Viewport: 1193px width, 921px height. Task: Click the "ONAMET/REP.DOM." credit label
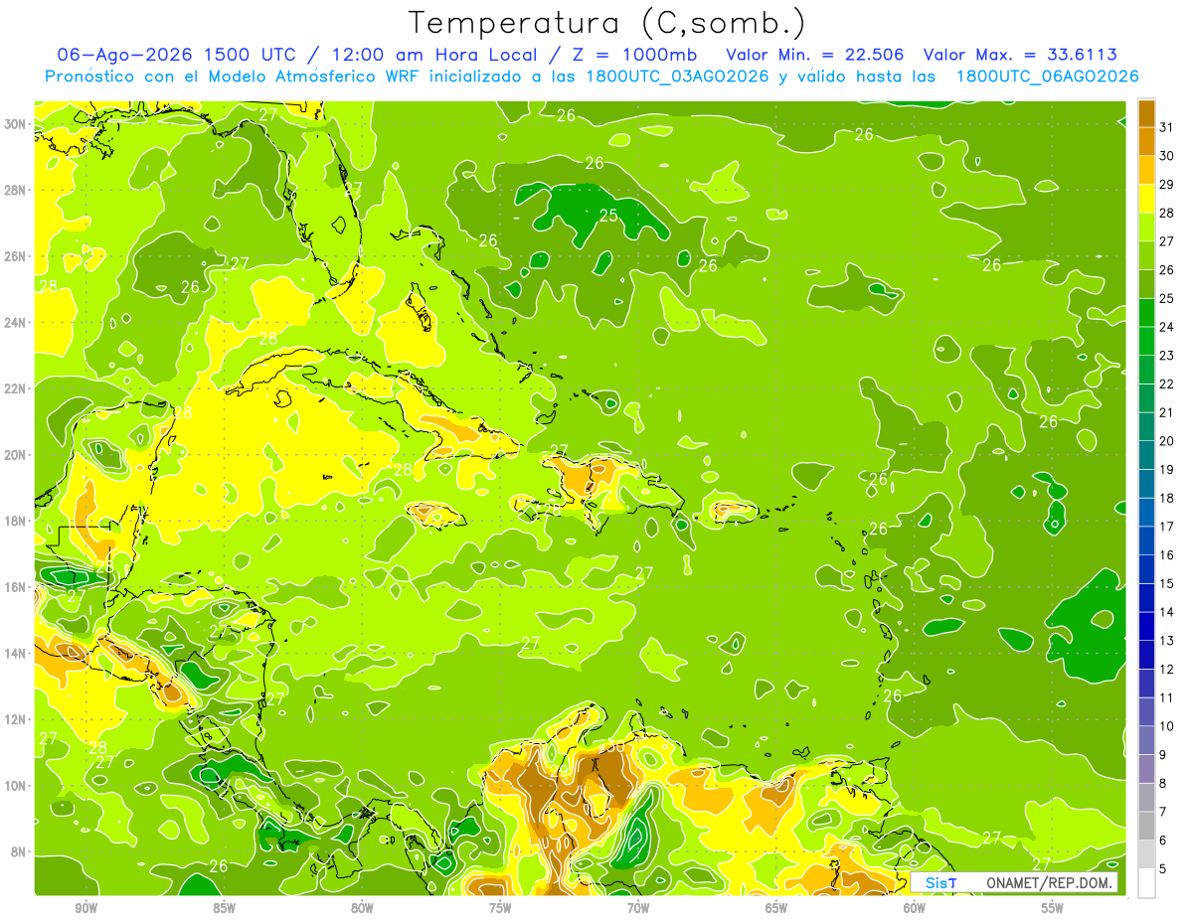click(x=1051, y=882)
